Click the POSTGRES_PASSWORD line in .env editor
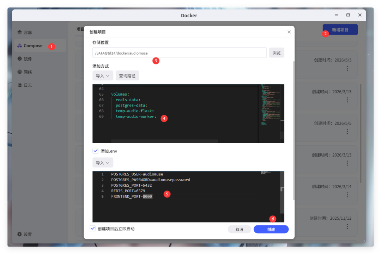Image resolution: width=381 pixels, height=254 pixels. tap(151, 180)
